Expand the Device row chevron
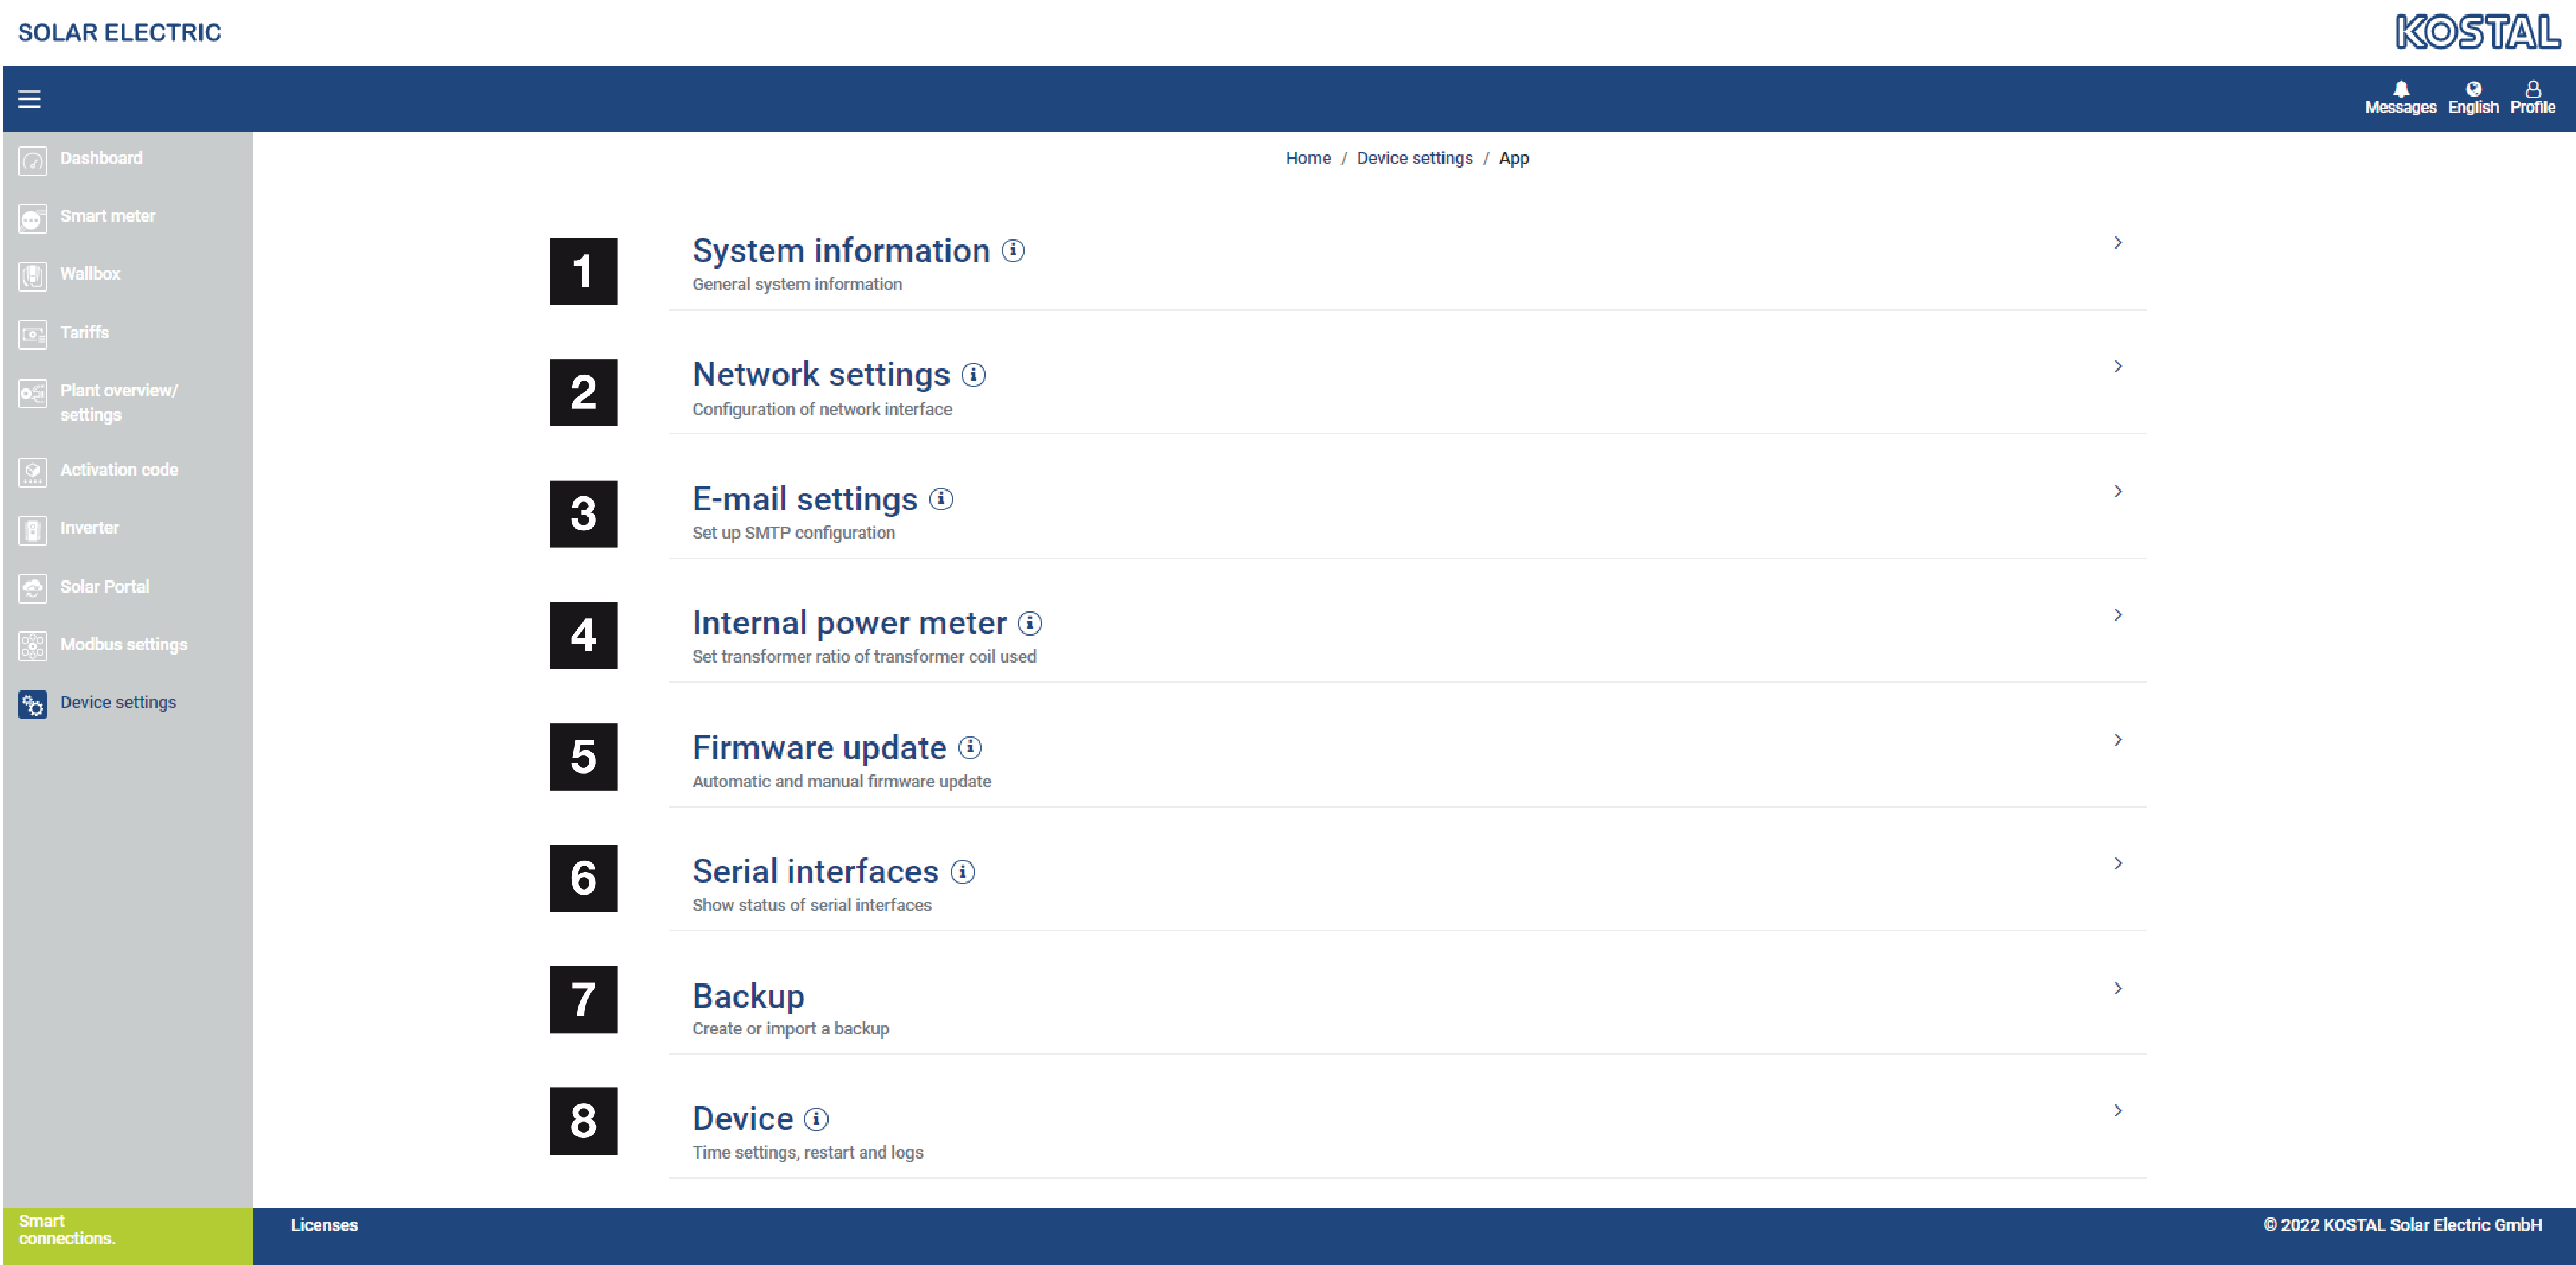Viewport: 2576px width, 1265px height. pos(2117,1110)
